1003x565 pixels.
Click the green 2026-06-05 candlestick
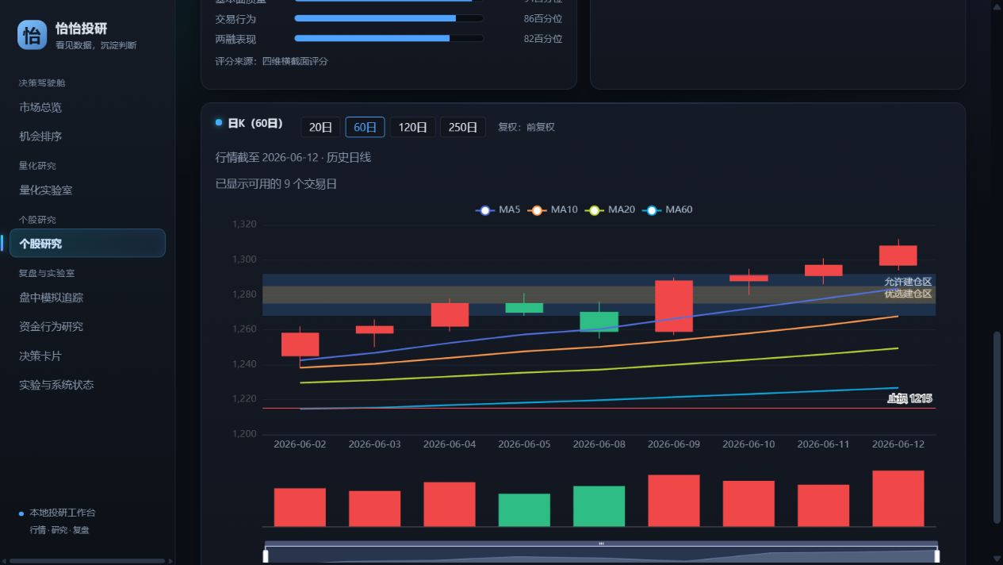tap(524, 307)
